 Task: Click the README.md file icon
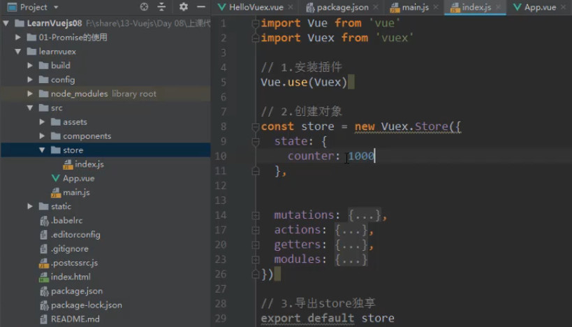(44, 319)
